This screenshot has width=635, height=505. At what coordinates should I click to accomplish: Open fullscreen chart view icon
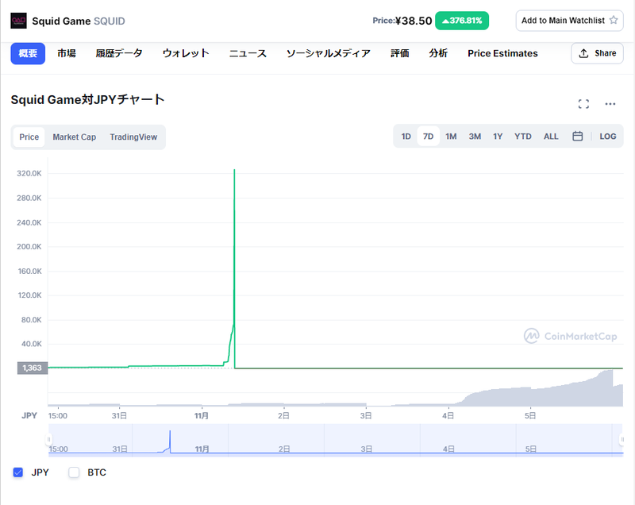pyautogui.click(x=583, y=104)
